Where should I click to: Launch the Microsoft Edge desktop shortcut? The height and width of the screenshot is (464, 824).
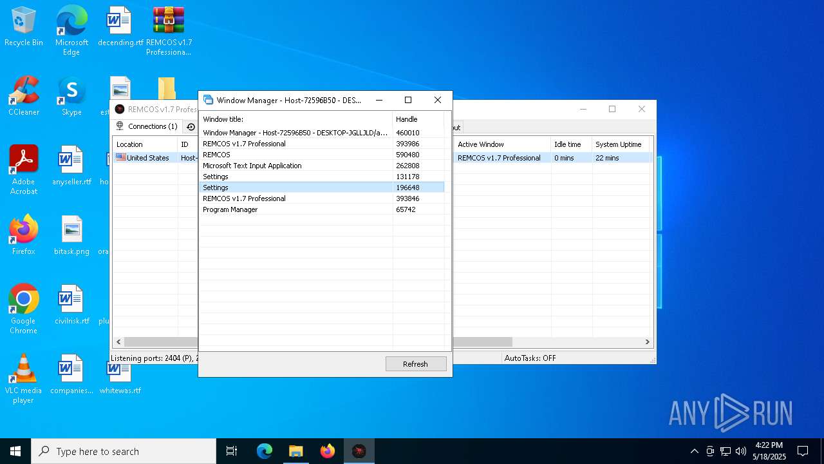click(71, 31)
